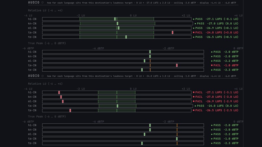This screenshot has height=147, width=262.
Task: Click red ta-IN loudness marker at +3.0 LU
Action: tap(172, 32)
